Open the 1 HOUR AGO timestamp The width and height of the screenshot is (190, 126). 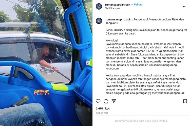(x=102, y=113)
